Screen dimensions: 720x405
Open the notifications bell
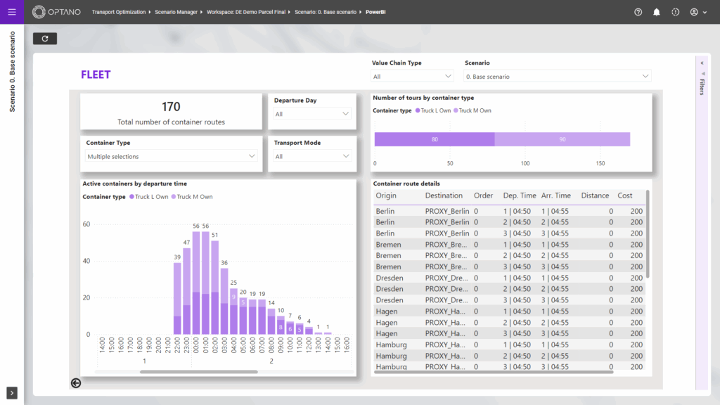[655, 12]
